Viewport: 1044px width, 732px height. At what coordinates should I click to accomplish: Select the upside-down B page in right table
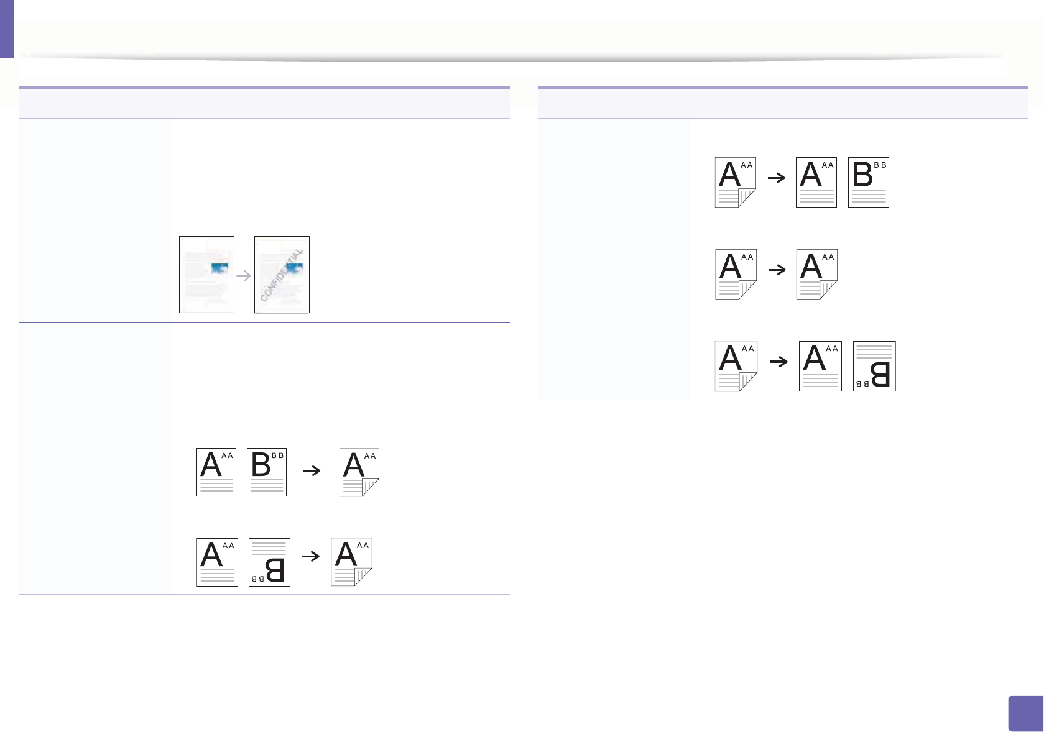pyautogui.click(x=874, y=366)
